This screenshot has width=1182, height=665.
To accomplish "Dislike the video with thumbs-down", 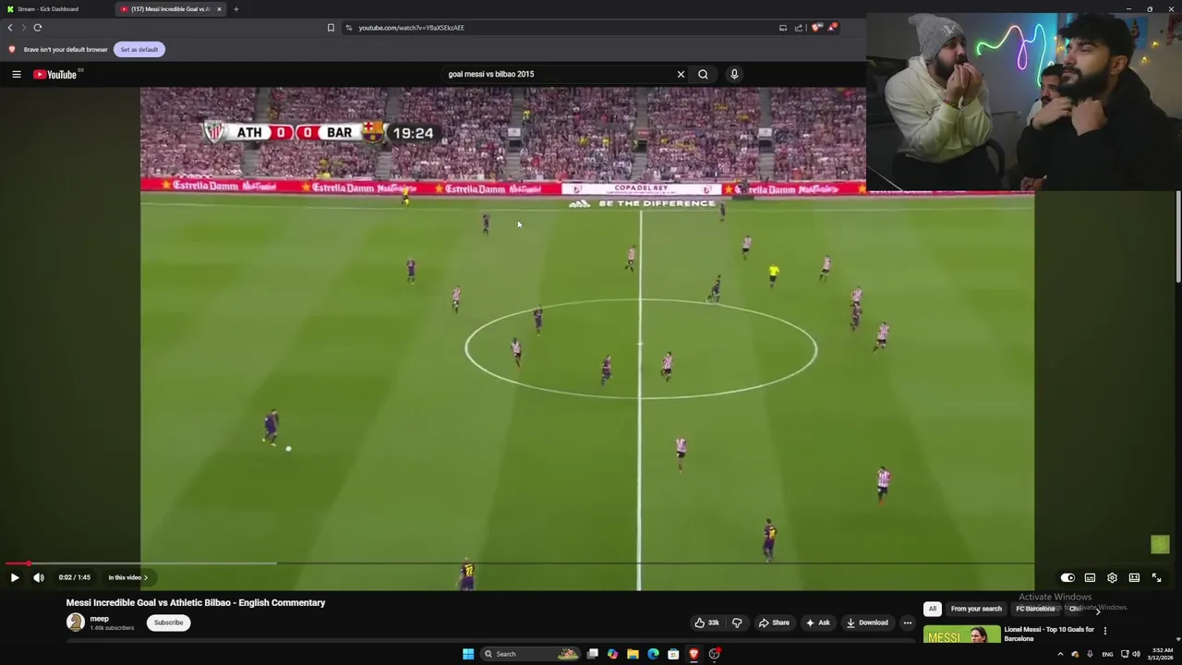I will (x=737, y=623).
